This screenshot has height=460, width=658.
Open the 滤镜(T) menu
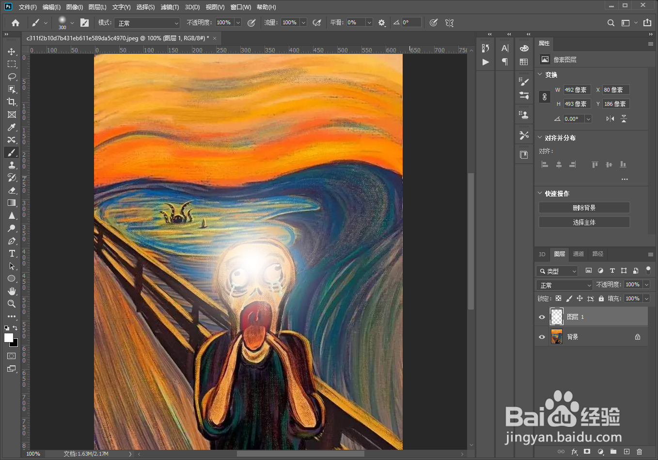tap(170, 7)
